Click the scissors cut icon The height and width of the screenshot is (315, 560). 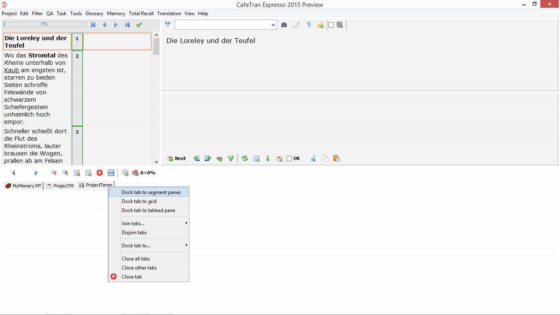pos(314,159)
